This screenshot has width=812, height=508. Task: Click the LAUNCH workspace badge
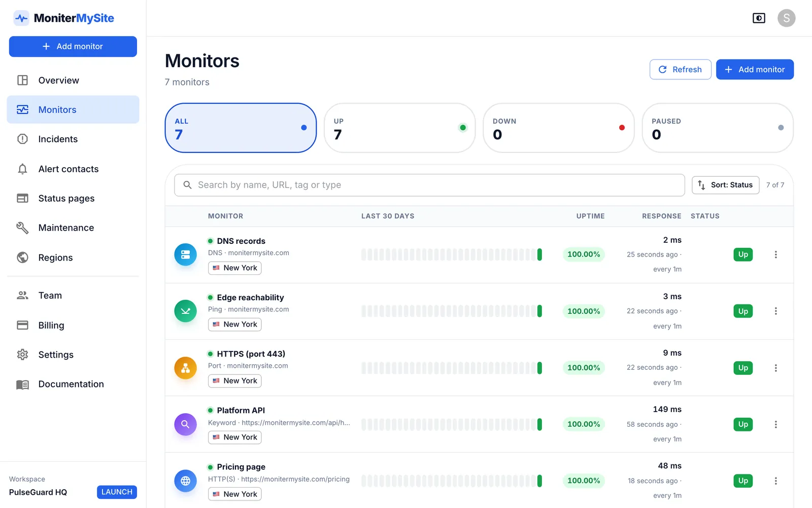117,492
